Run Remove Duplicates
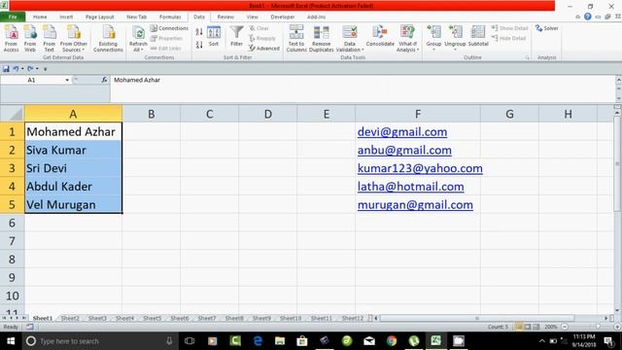Image resolution: width=622 pixels, height=350 pixels. 322,38
